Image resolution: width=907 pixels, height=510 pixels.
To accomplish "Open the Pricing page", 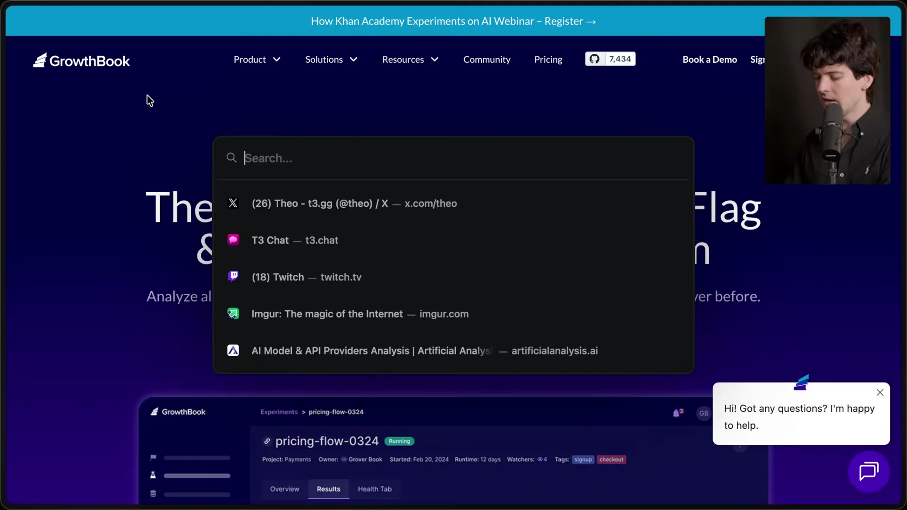I will 548,59.
